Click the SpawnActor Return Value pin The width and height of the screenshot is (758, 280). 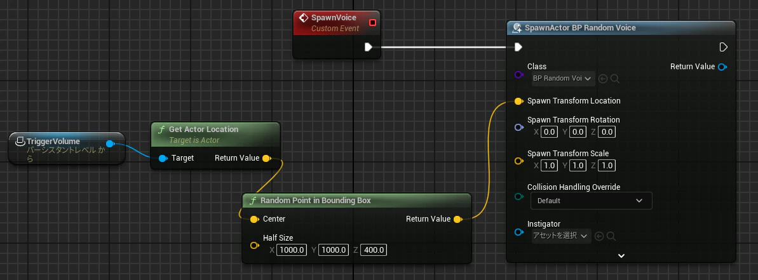point(722,67)
